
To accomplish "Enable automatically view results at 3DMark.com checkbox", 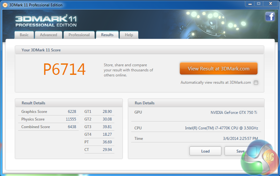I will 256,82.
